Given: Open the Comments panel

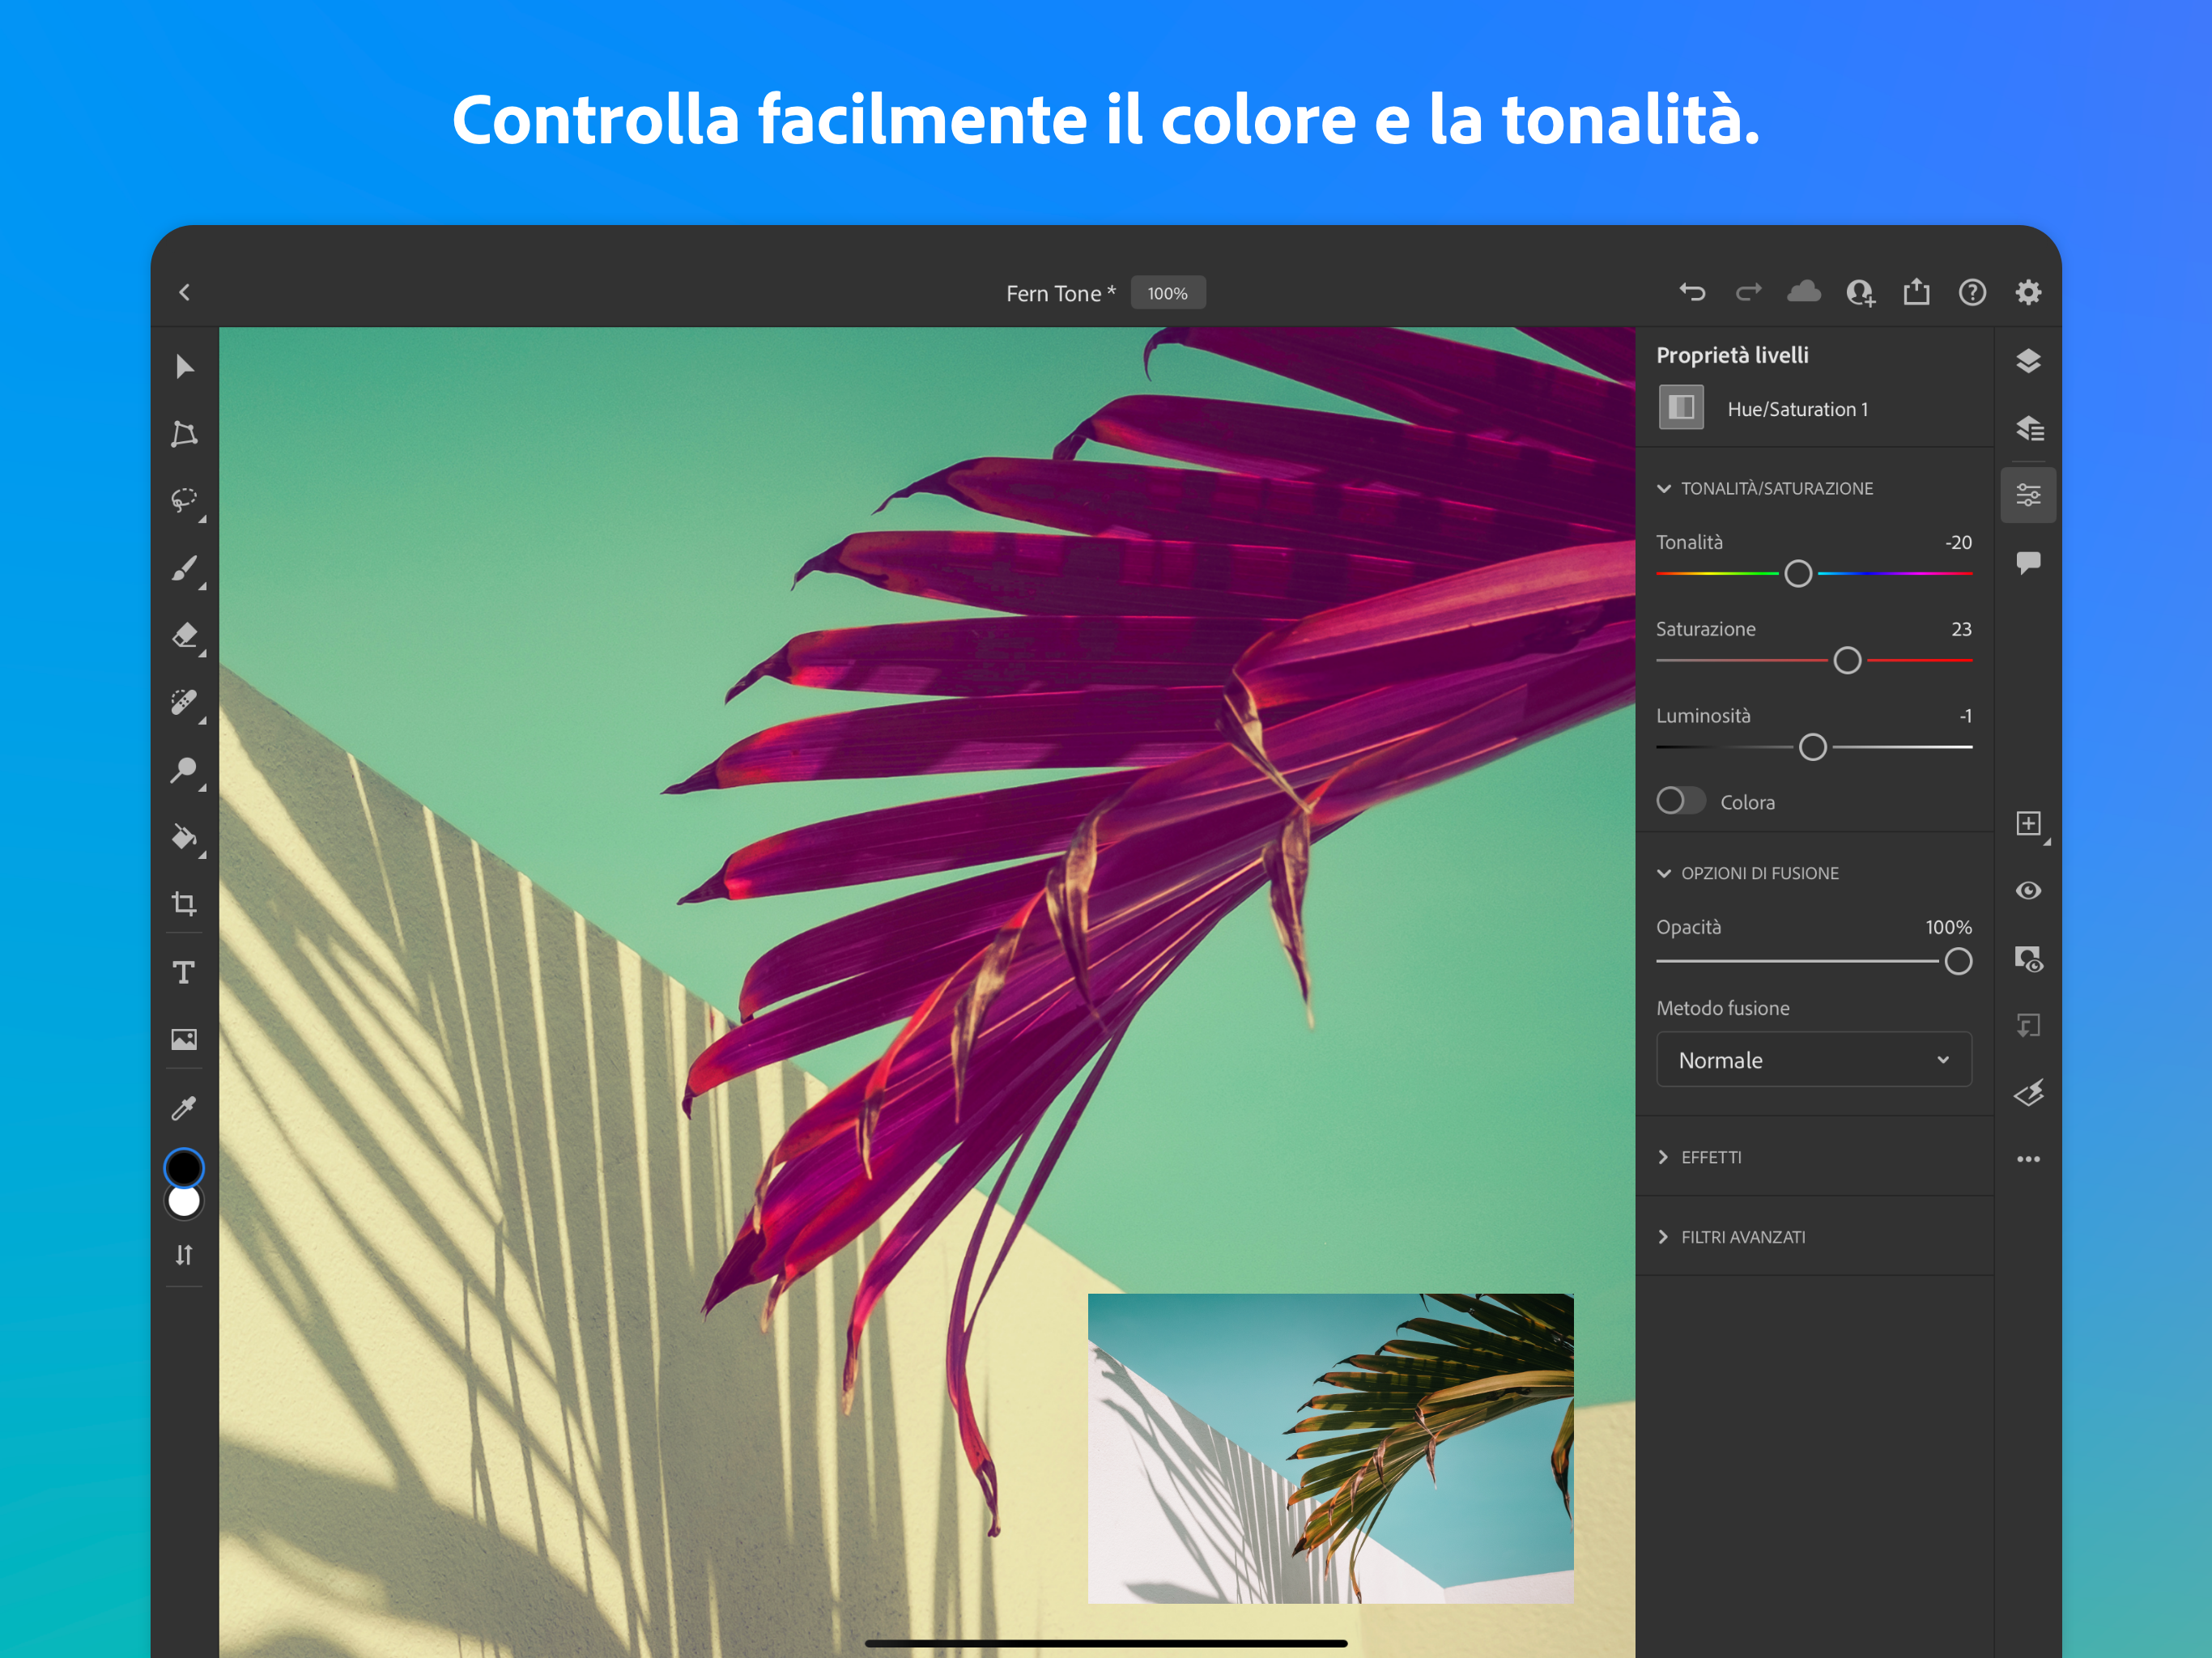Looking at the screenshot, I should (x=2029, y=563).
